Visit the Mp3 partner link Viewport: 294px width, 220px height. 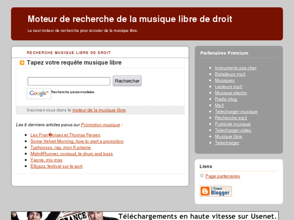219,105
